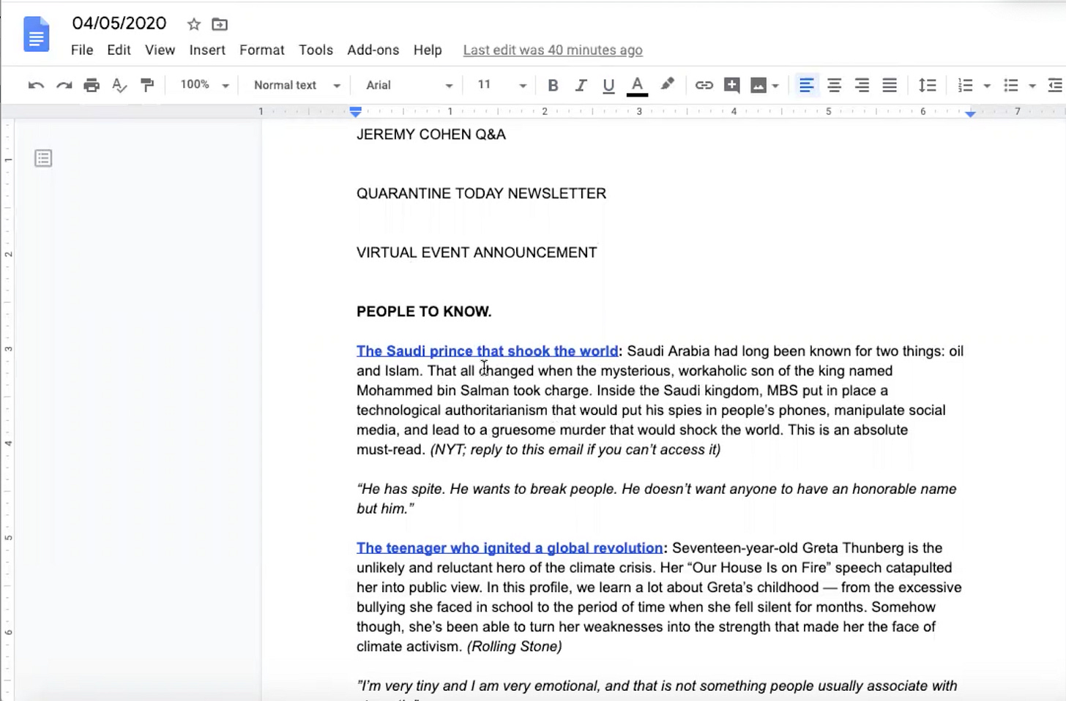Justify the text
The height and width of the screenshot is (701, 1066).
click(890, 86)
